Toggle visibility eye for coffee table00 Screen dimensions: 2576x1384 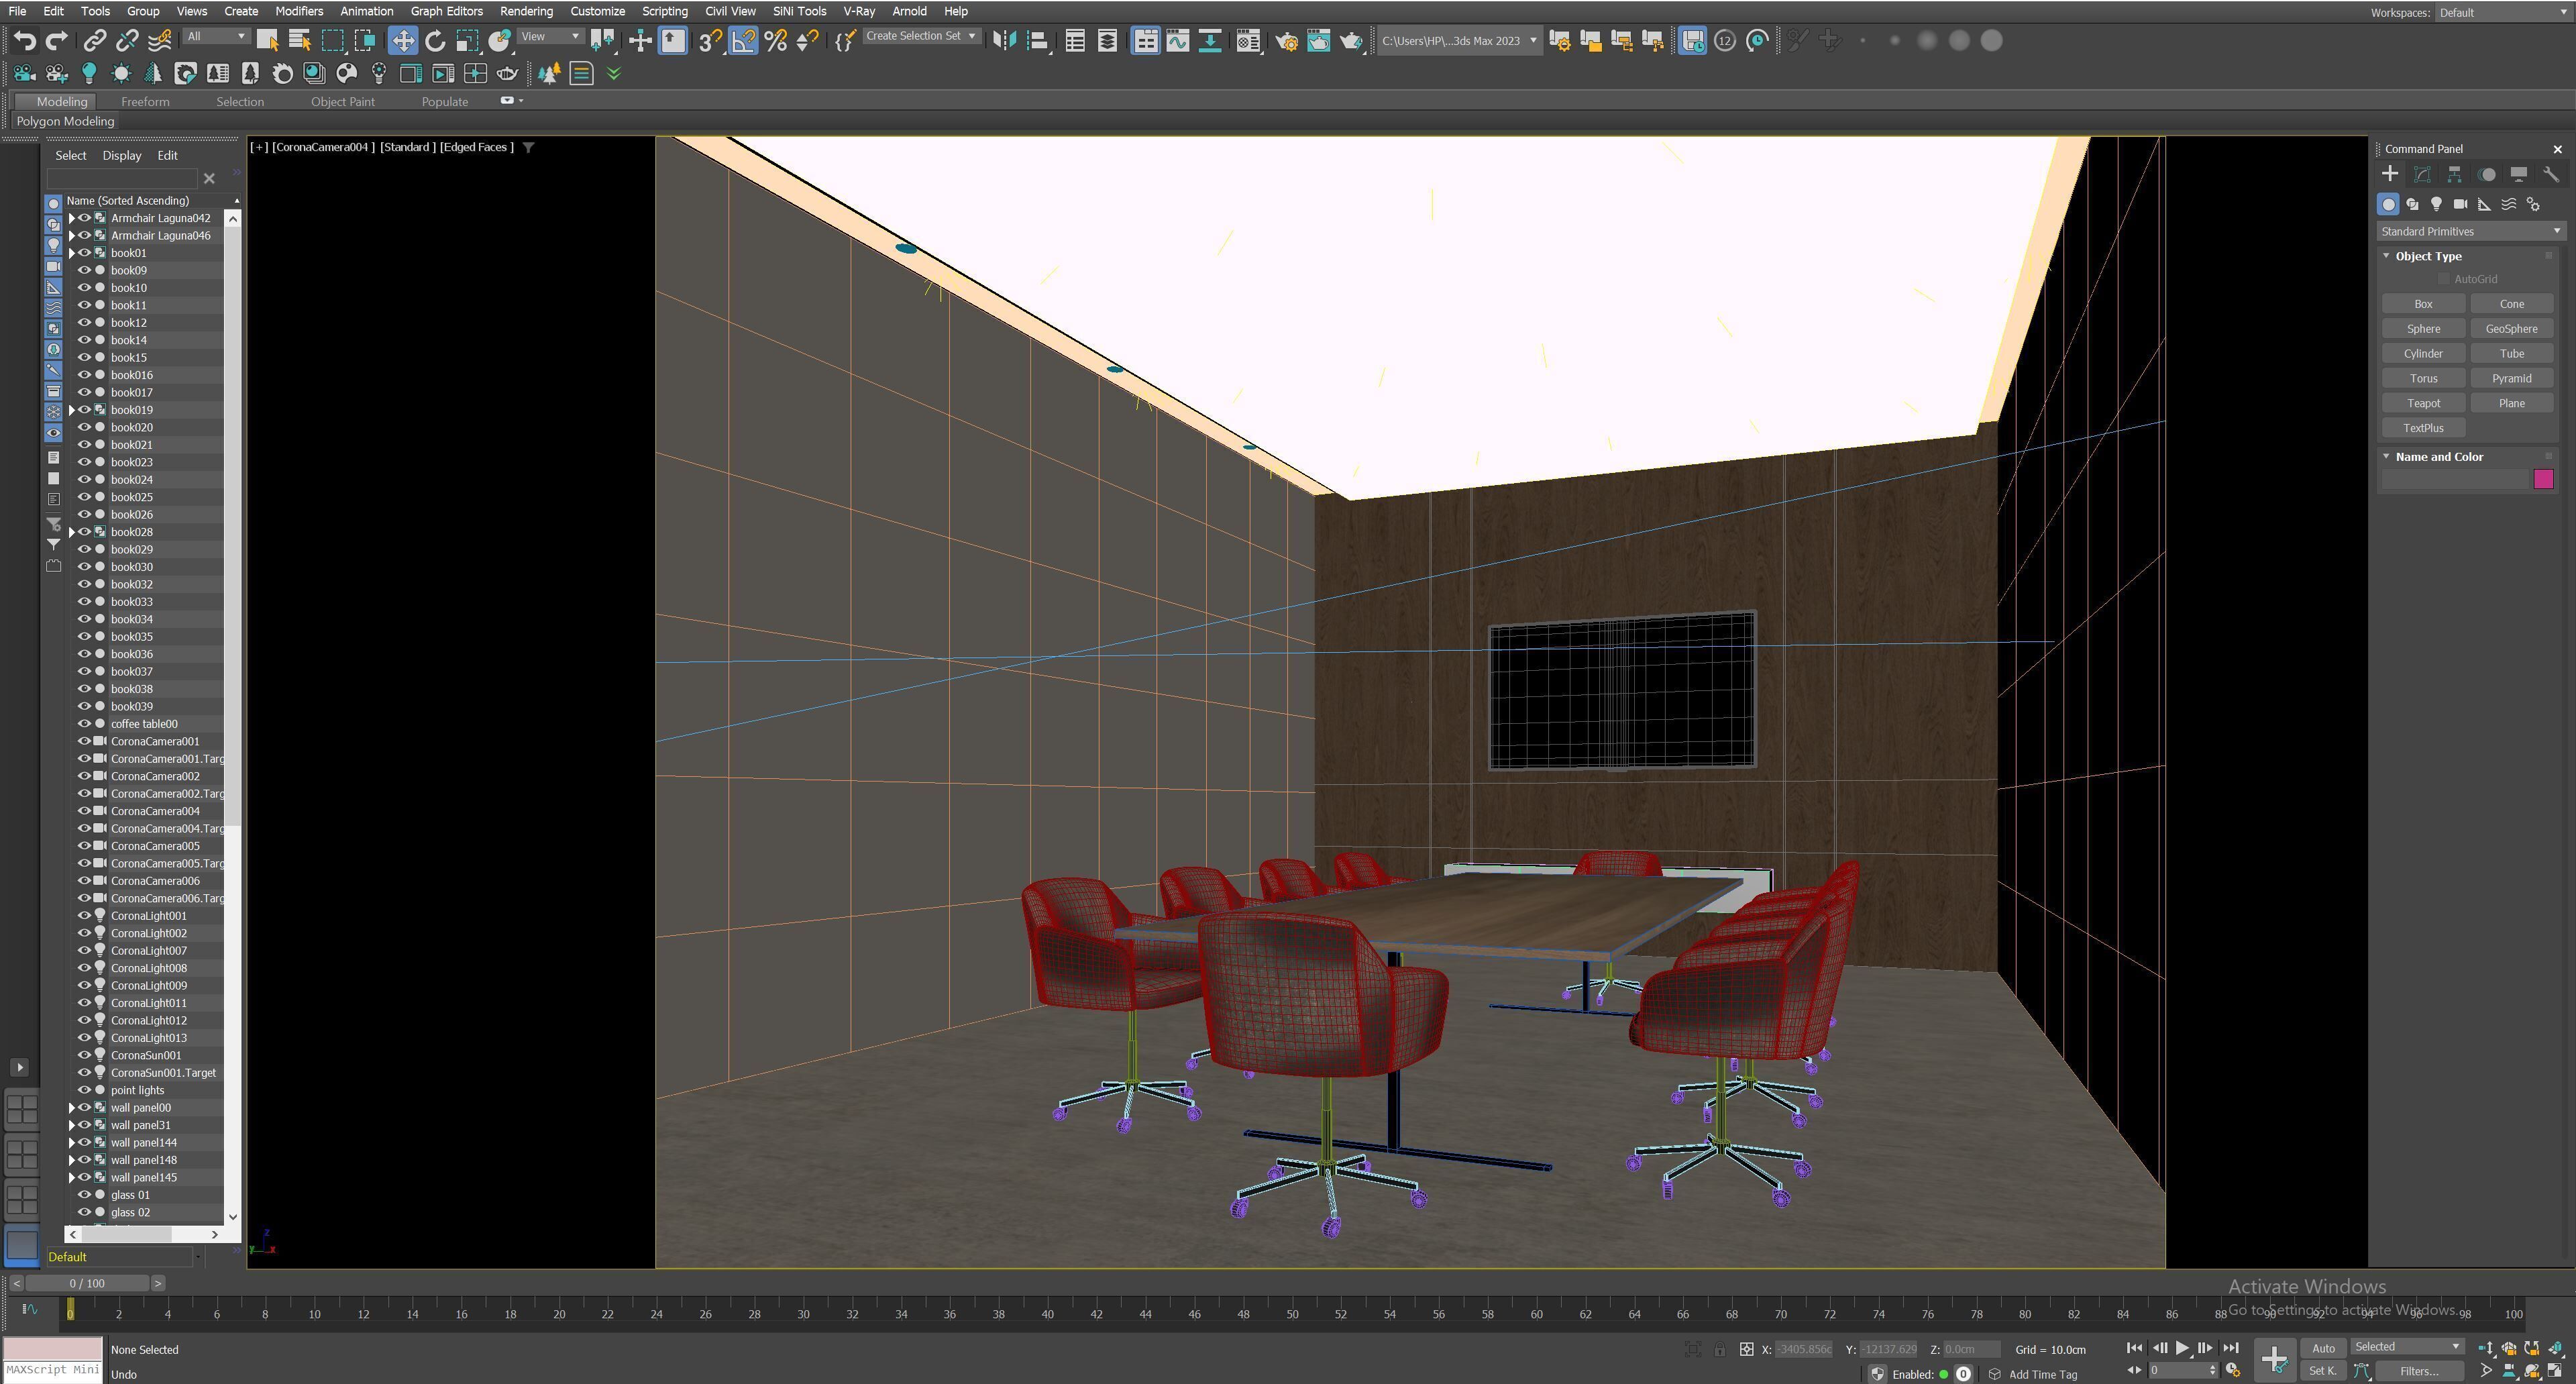(85, 724)
